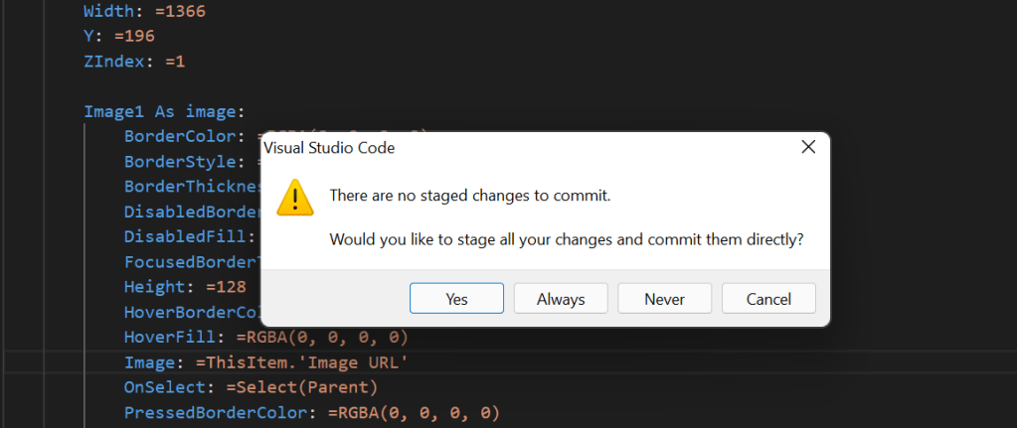Screen dimensions: 1017x428
Task: Click the PressedBorderColor property line
Action: (310, 412)
